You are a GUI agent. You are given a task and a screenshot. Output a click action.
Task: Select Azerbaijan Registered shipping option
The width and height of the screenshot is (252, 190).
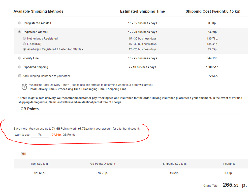coord(24,49)
